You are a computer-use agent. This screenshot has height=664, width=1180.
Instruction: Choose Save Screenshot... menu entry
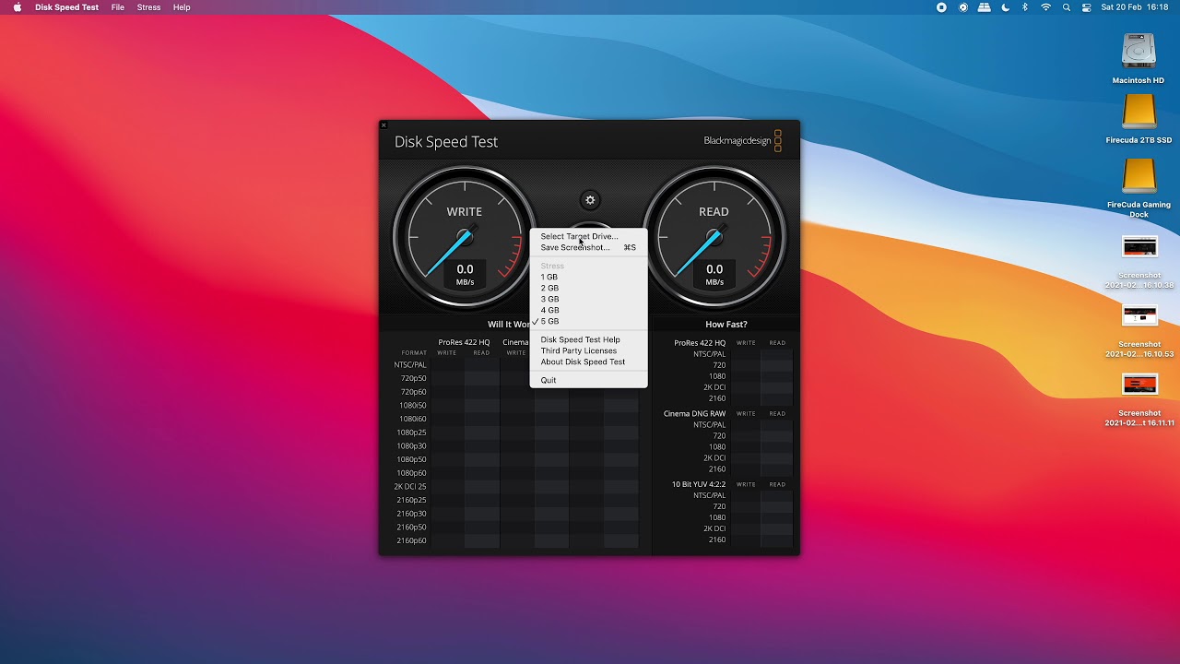[588, 247]
